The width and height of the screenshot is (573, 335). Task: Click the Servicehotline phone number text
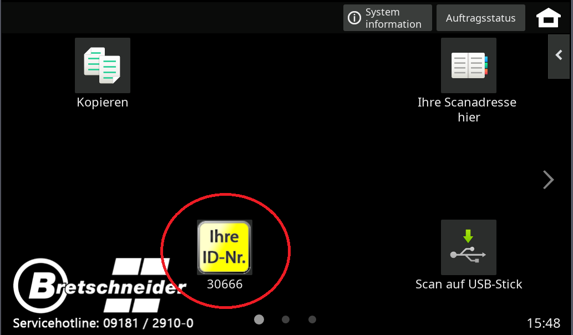tap(103, 323)
